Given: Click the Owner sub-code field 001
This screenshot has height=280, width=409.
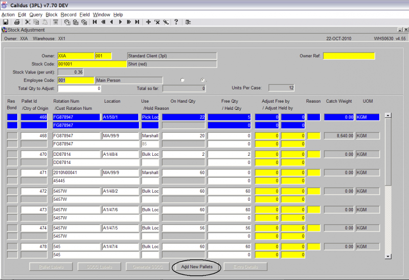Looking at the screenshot, I should [x=103, y=56].
